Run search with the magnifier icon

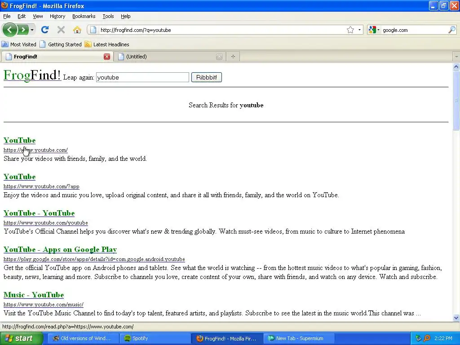pos(452,30)
